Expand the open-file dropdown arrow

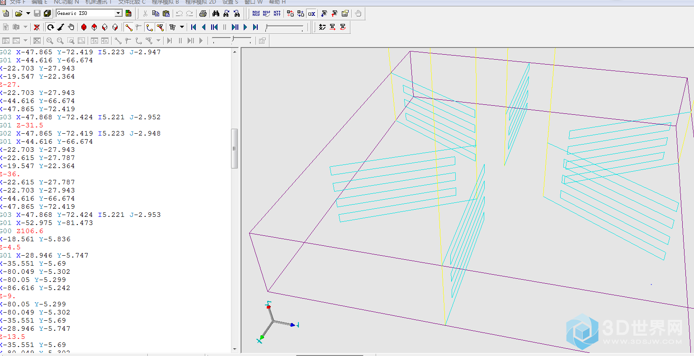[28, 14]
